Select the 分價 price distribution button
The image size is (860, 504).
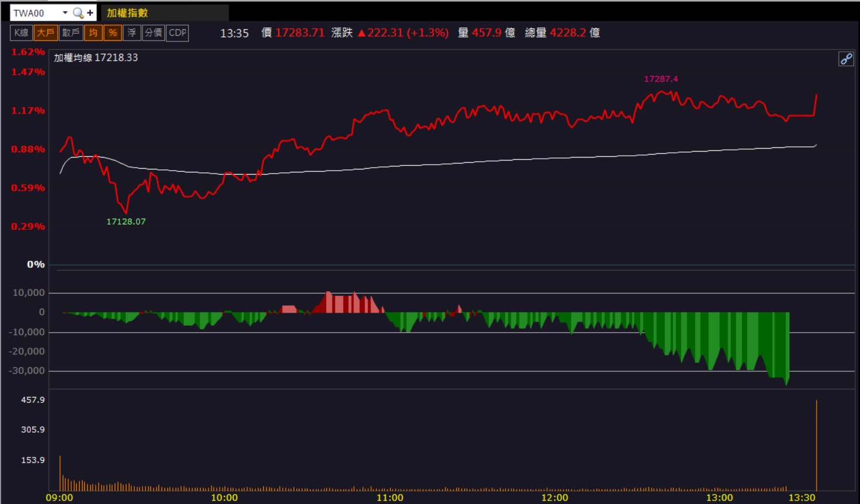pos(154,33)
